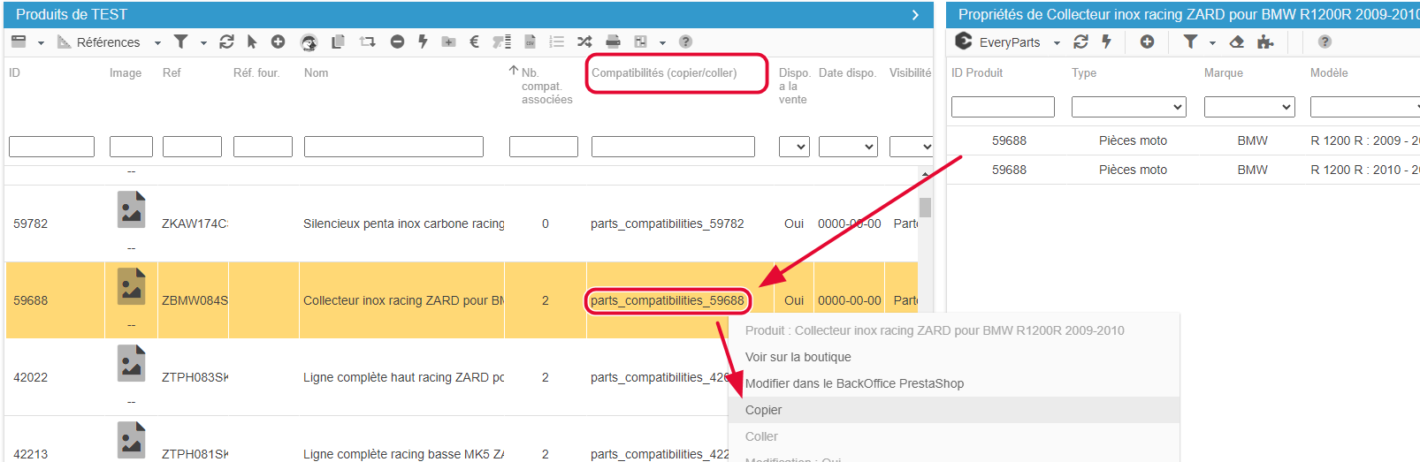This screenshot has height=462, width=1420.
Task: Click the puzzle piece icon in properties panel
Action: coord(1265,42)
